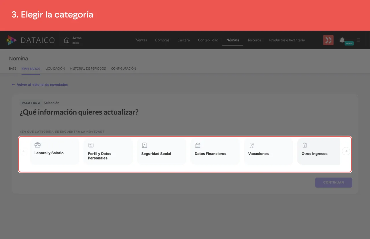The image size is (370, 239).
Task: Choose the Otros Ingresos category
Action: click(319, 151)
